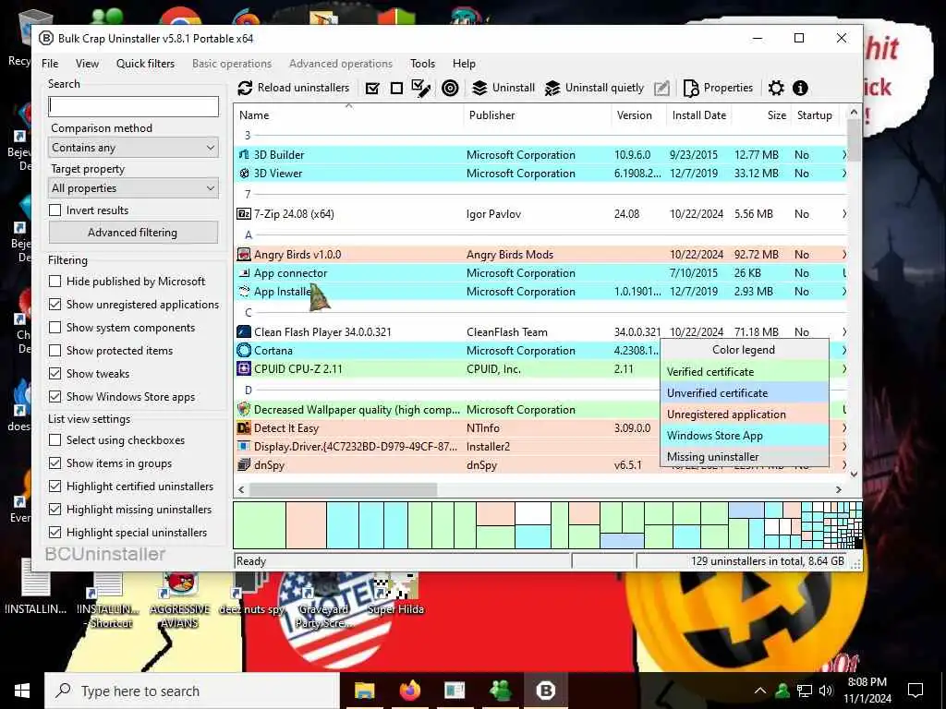This screenshot has height=709, width=946.
Task: Enable Show protected items checkbox
Action: coord(55,351)
